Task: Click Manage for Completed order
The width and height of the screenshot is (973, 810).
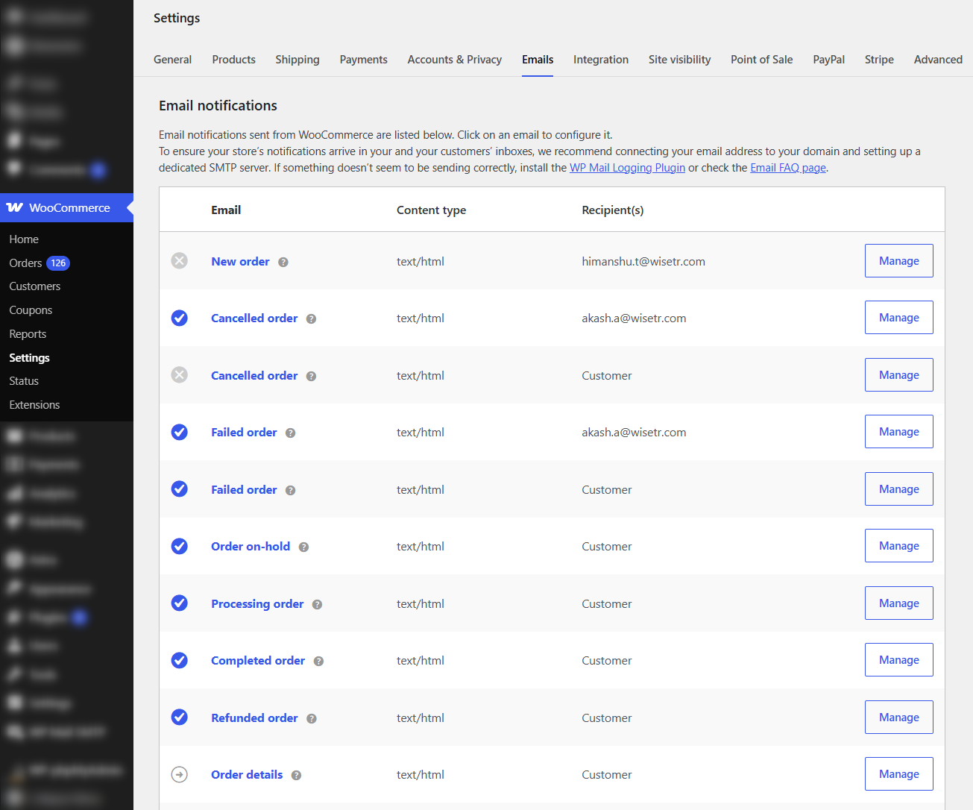Action: (x=899, y=660)
